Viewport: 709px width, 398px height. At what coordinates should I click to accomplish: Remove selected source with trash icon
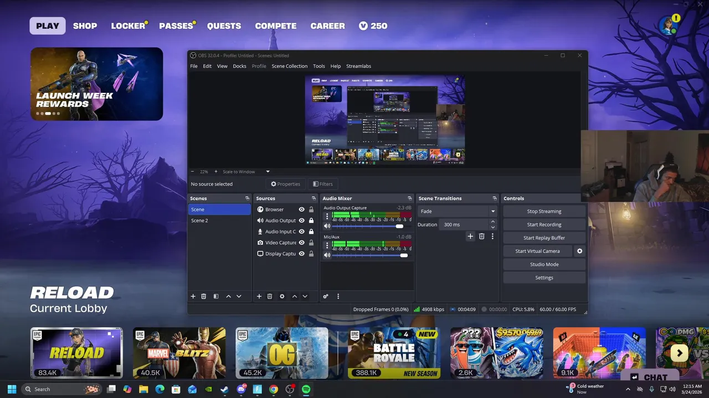270,296
